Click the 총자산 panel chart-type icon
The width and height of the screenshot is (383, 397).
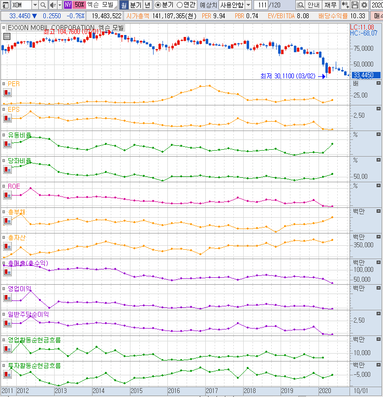(7, 246)
